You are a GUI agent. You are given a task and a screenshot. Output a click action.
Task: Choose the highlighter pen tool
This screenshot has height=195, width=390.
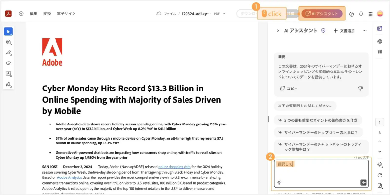click(x=8, y=53)
